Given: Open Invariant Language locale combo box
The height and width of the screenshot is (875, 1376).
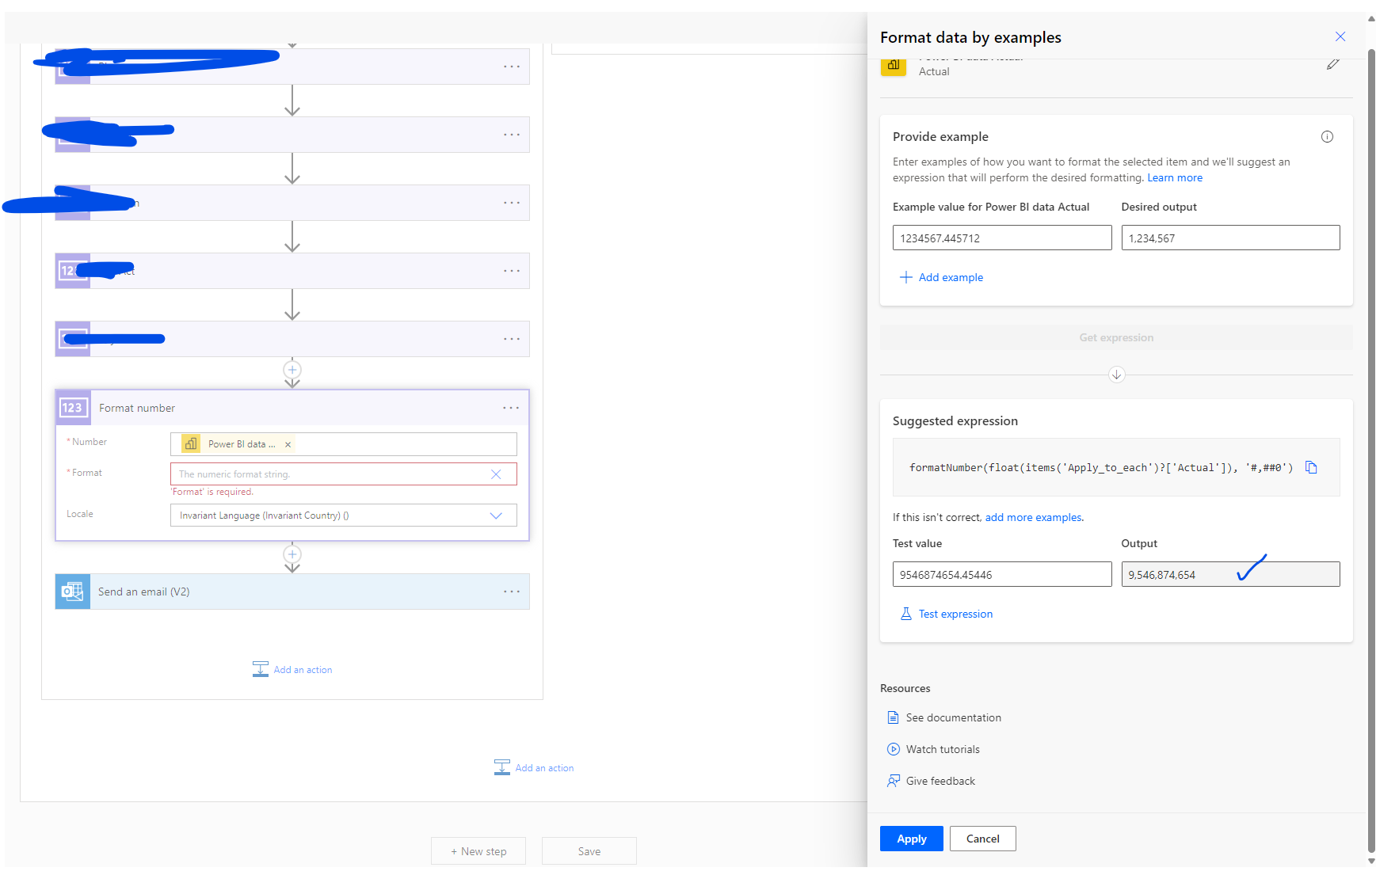Looking at the screenshot, I should click(x=343, y=515).
